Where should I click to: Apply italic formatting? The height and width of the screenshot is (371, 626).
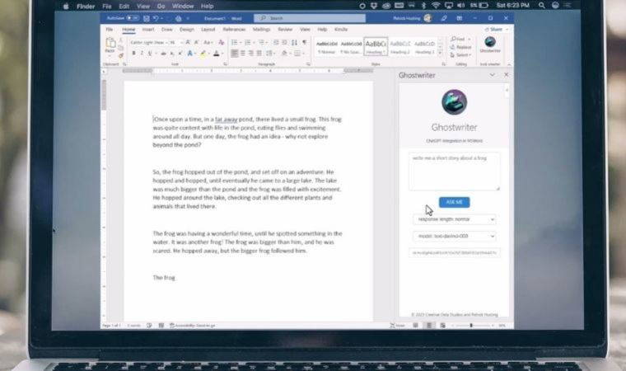point(142,53)
